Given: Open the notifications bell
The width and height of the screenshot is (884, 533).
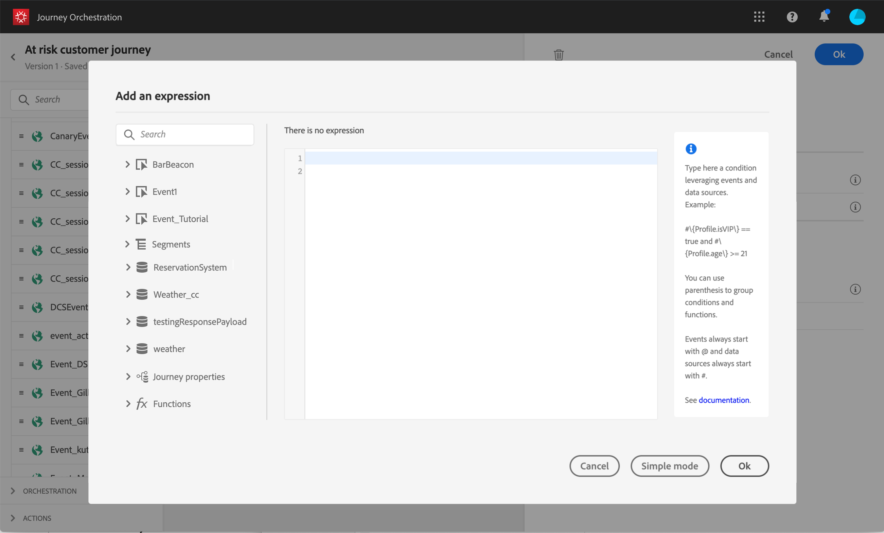Looking at the screenshot, I should coord(824,17).
